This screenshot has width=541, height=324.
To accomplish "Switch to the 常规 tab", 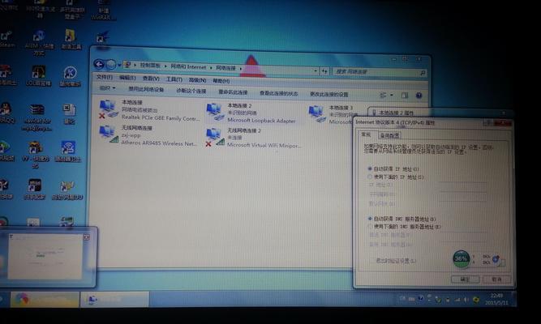I will [366, 134].
